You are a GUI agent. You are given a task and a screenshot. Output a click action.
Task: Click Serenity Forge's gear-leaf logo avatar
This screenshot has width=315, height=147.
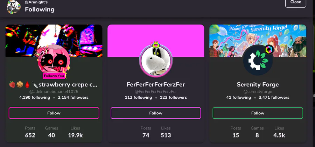pyautogui.click(x=258, y=60)
